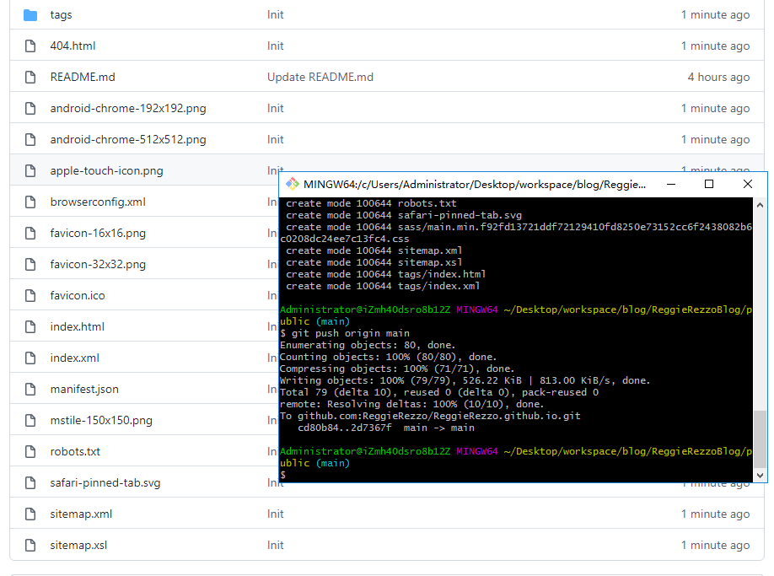View the 'Update README.md' commit message

click(320, 78)
